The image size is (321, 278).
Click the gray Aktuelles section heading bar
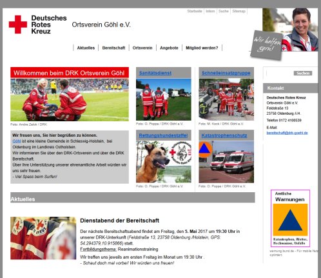point(133,197)
